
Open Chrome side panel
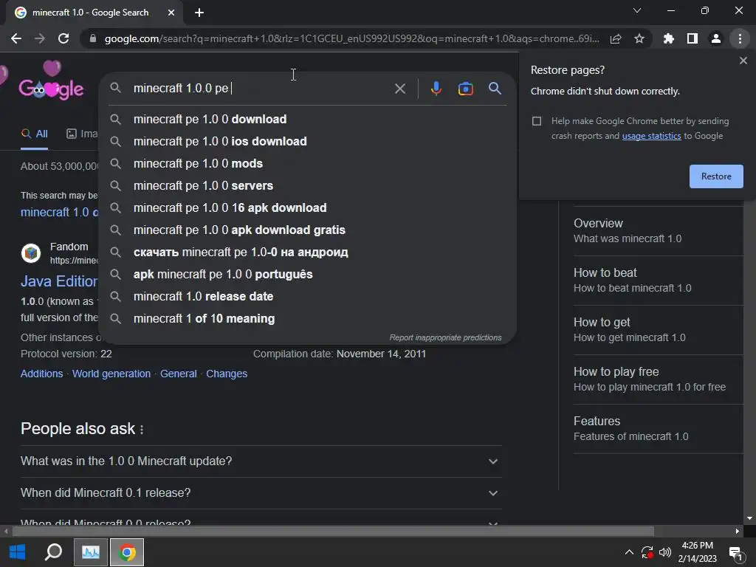(x=693, y=38)
